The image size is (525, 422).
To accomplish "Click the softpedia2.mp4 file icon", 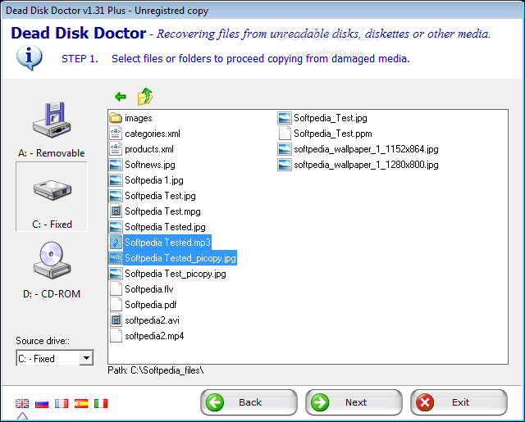I will 116,336.
